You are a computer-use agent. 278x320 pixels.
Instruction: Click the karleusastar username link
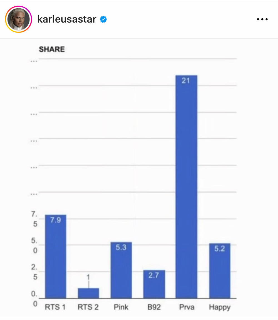[x=67, y=19]
